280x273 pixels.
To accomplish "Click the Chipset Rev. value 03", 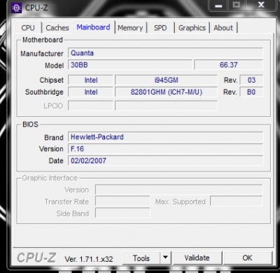I will point(251,80).
